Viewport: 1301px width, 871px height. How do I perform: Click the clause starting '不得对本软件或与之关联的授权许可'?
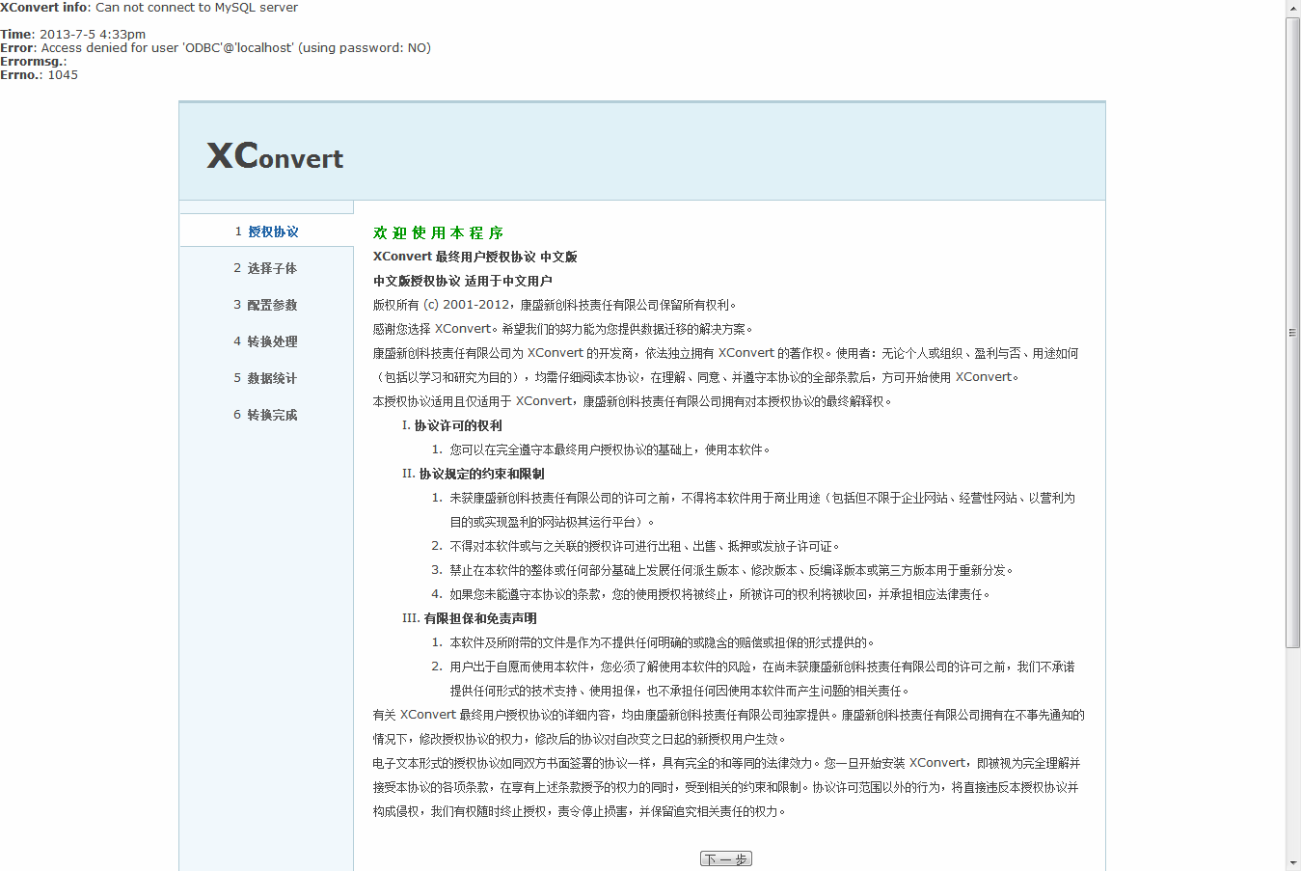click(645, 546)
